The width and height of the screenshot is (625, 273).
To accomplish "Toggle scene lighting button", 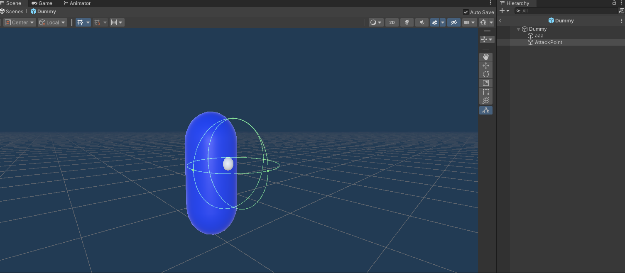I will coord(407,22).
